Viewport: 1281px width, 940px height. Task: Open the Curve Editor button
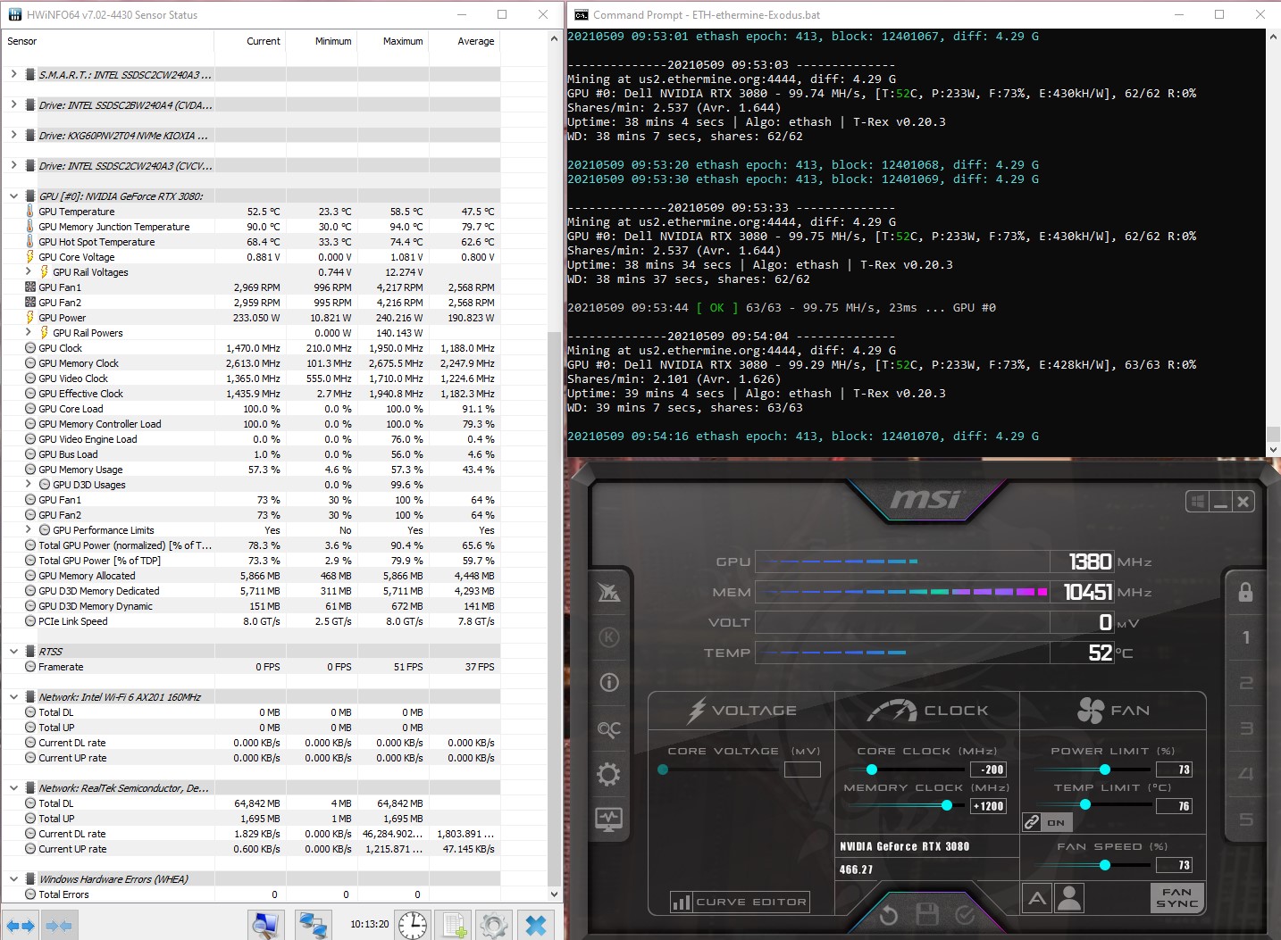click(740, 902)
